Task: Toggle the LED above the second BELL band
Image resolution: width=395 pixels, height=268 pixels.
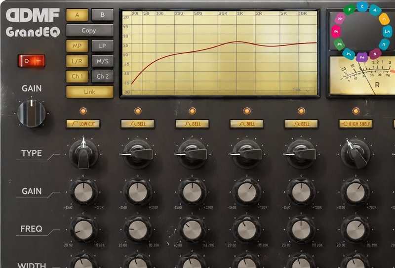Action: [192, 111]
